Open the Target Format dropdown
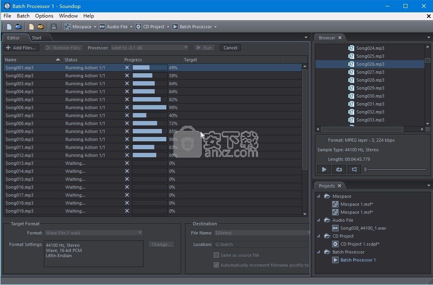Image resolution: width=433 pixels, height=285 pixels. tap(140, 233)
